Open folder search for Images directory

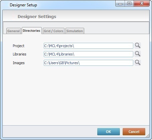[138, 62]
